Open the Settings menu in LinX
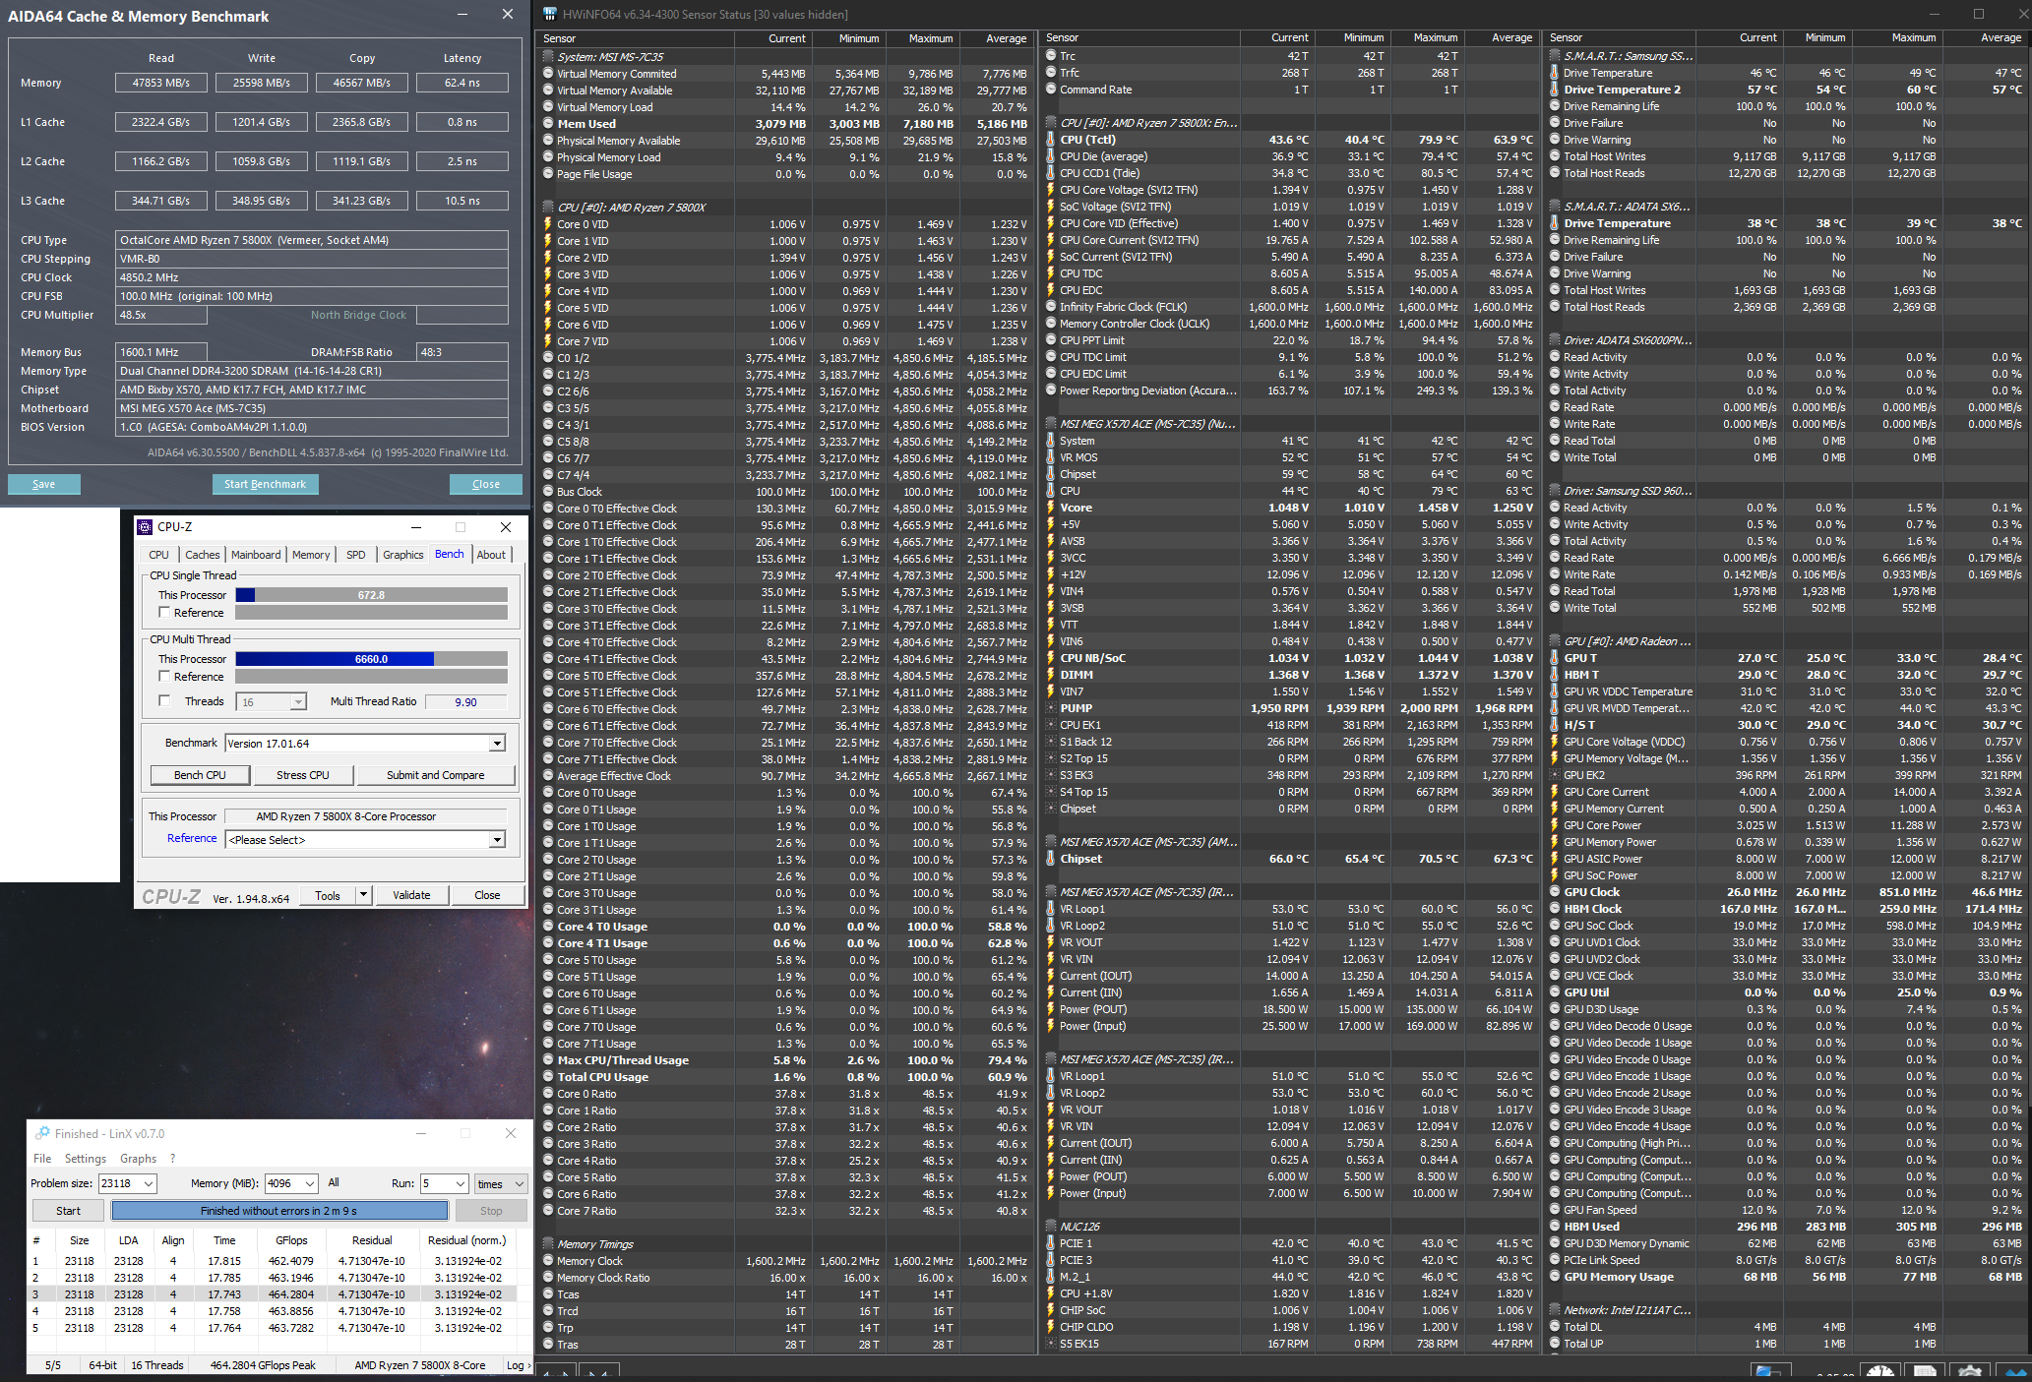Image resolution: width=2032 pixels, height=1382 pixels. (86, 1159)
